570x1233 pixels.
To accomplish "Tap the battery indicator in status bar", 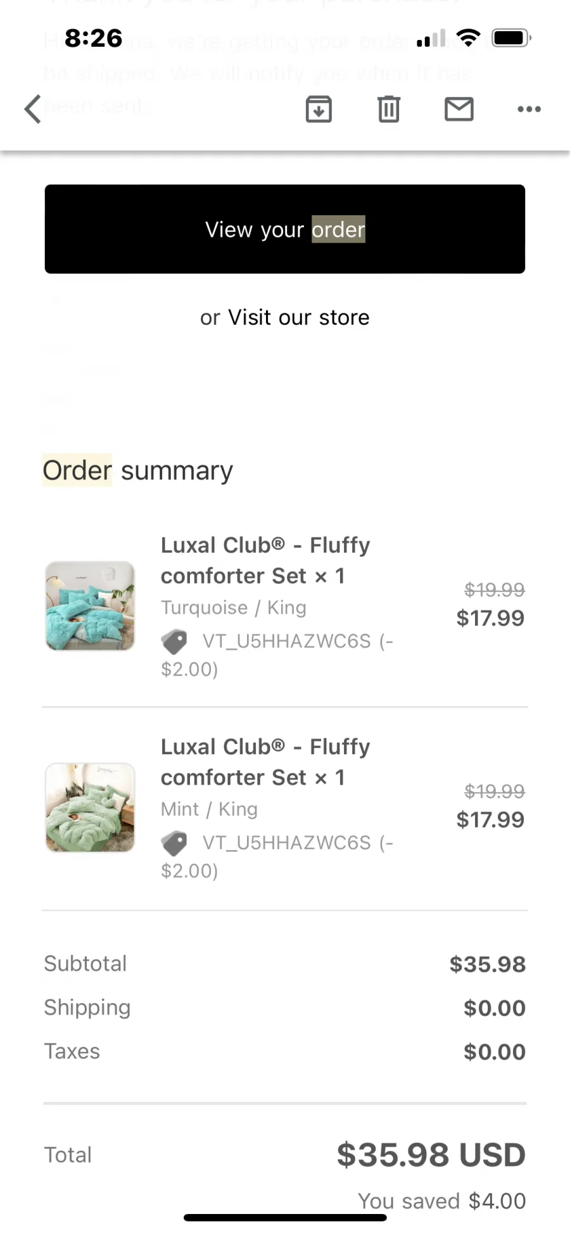I will click(512, 38).
